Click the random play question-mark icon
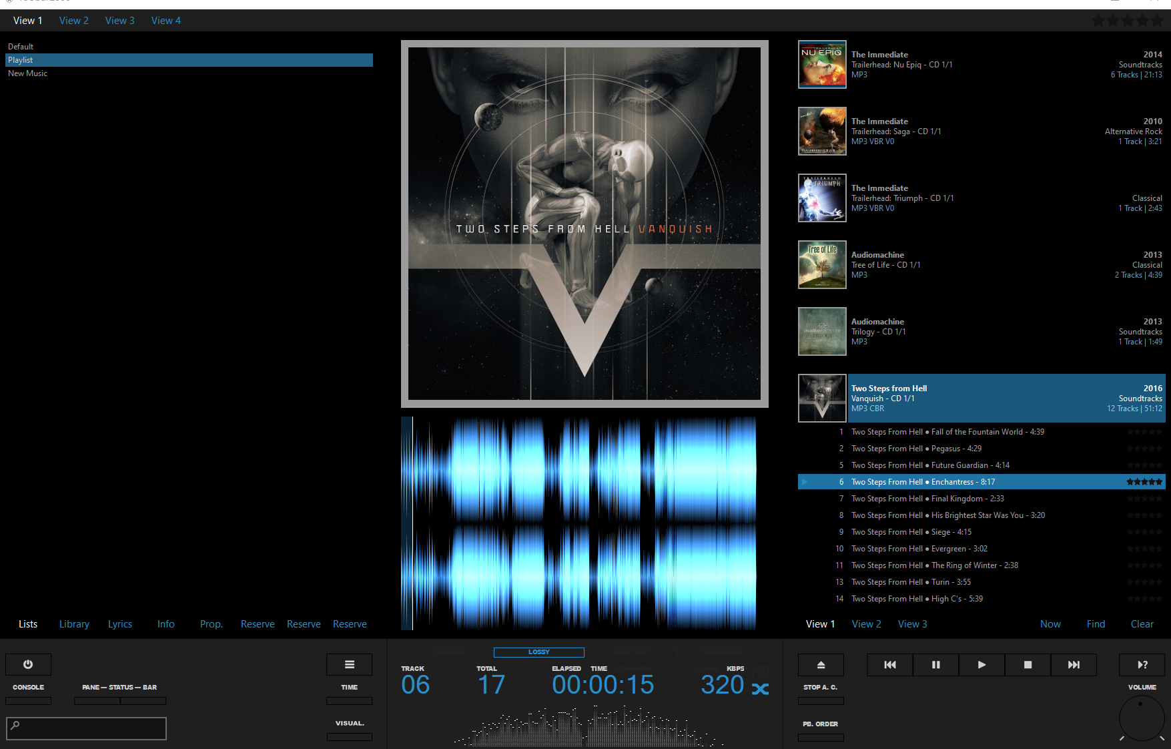 tap(1141, 664)
